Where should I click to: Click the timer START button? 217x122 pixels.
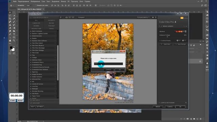click(13, 101)
